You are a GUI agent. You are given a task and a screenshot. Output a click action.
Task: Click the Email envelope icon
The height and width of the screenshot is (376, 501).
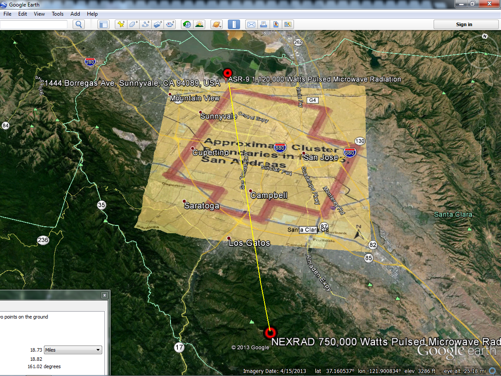[x=251, y=24]
